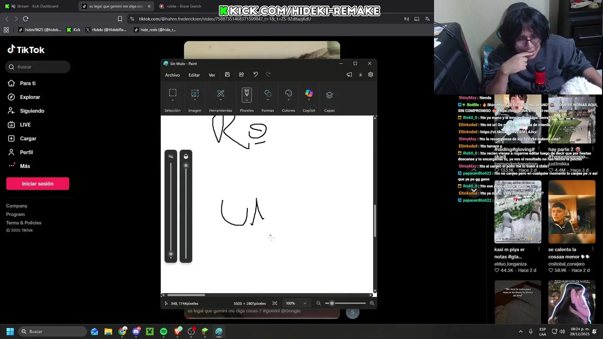Save the Paint drawing with disk icon
The image size is (603, 339).
[227, 74]
